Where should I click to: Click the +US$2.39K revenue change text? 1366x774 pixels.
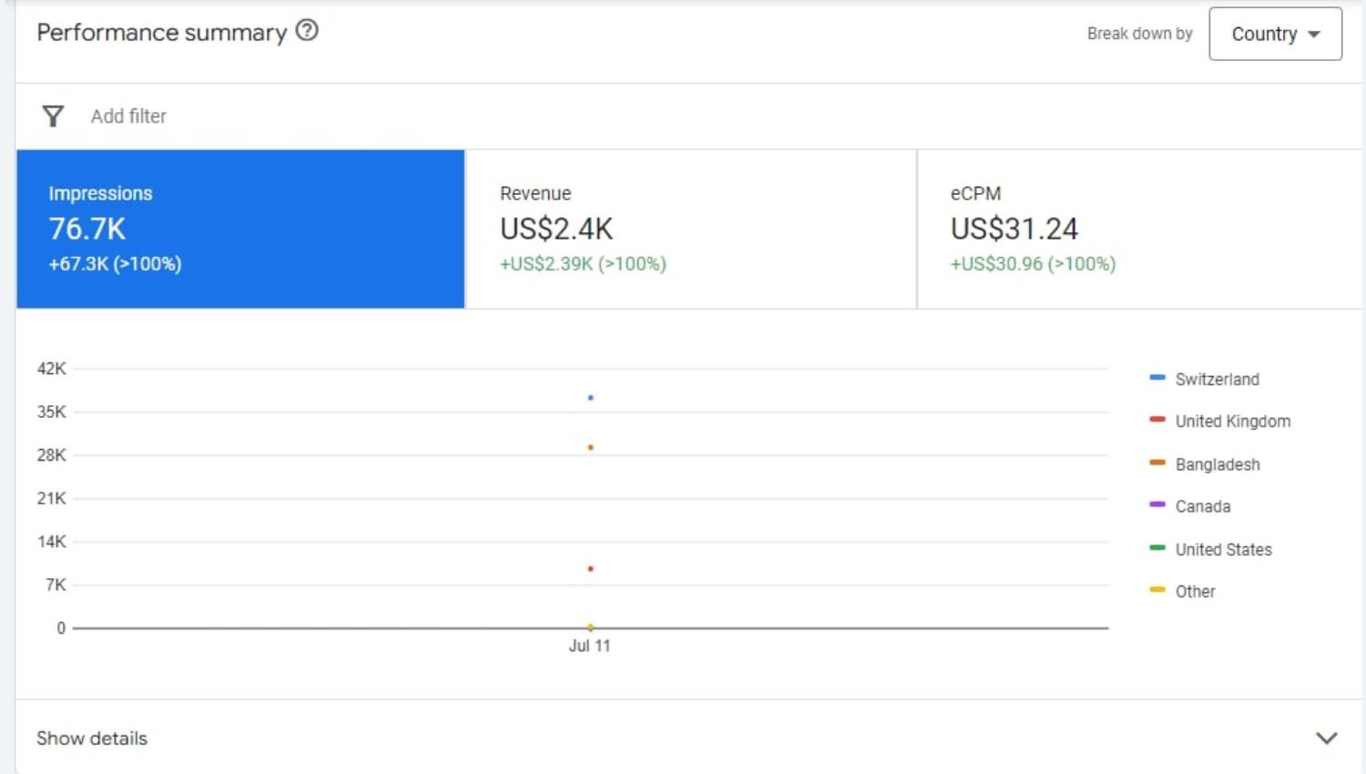pyautogui.click(x=583, y=264)
